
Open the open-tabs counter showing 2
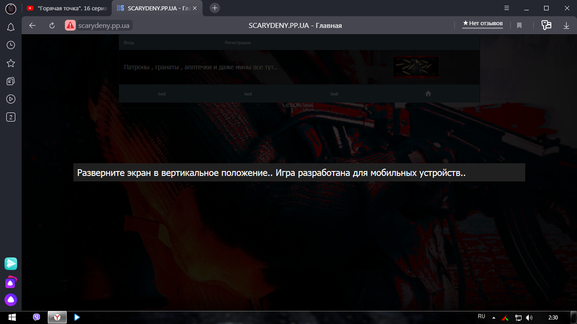[11, 117]
